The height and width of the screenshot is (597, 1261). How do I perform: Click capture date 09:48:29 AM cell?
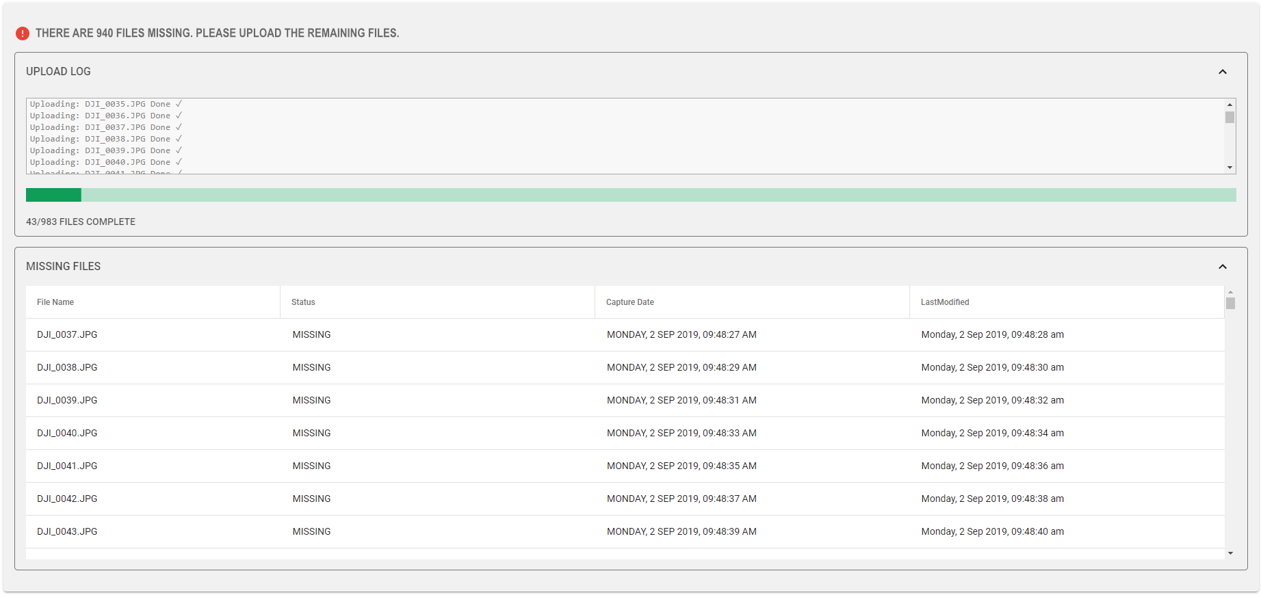click(681, 367)
